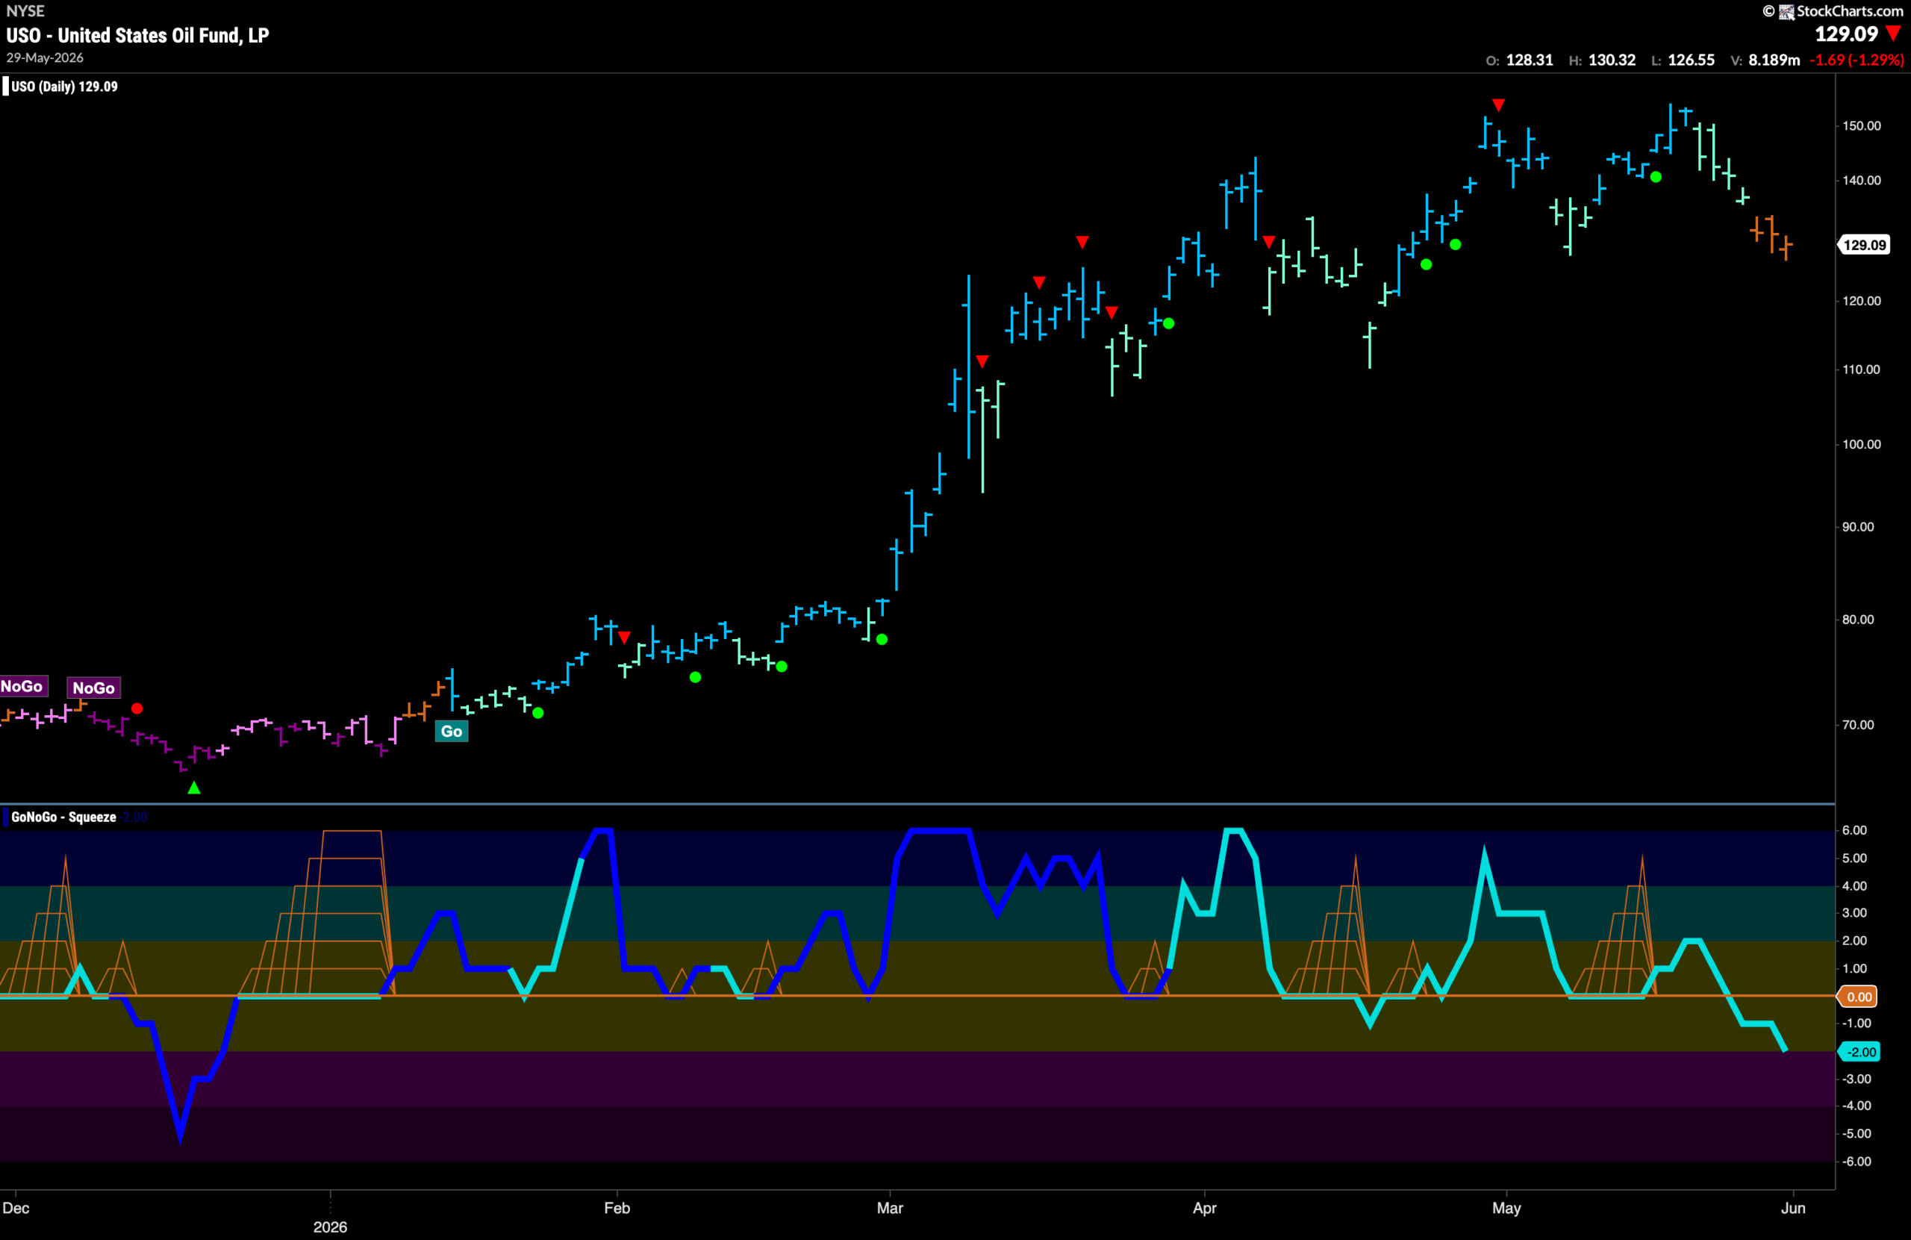The height and width of the screenshot is (1240, 1911).
Task: Click the 29-May-2026 date label
Action: [45, 57]
